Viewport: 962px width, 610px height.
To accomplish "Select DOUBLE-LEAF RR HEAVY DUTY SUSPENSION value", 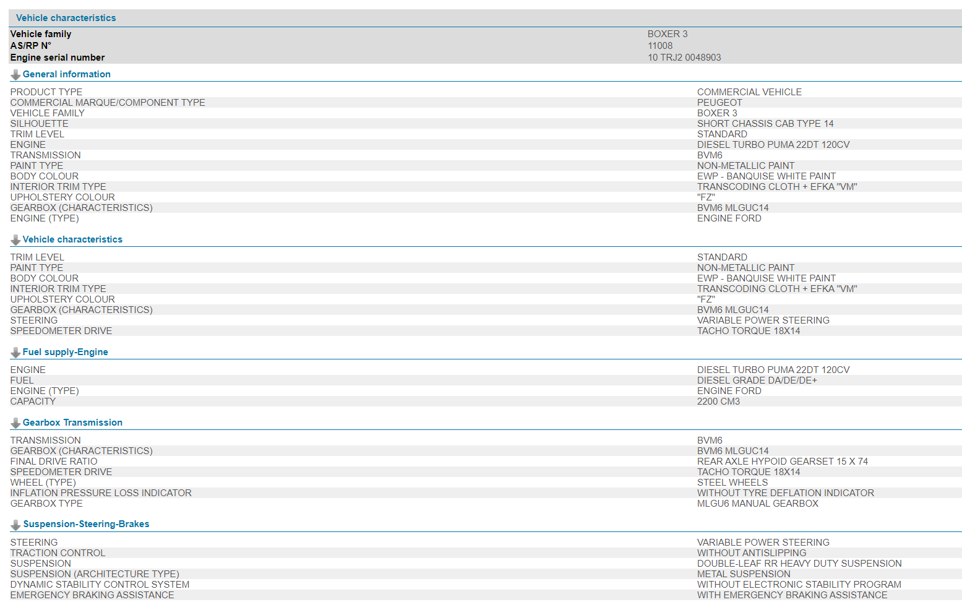I will coord(799,564).
